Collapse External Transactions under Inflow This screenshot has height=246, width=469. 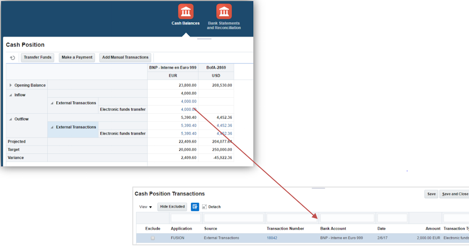[52, 103]
